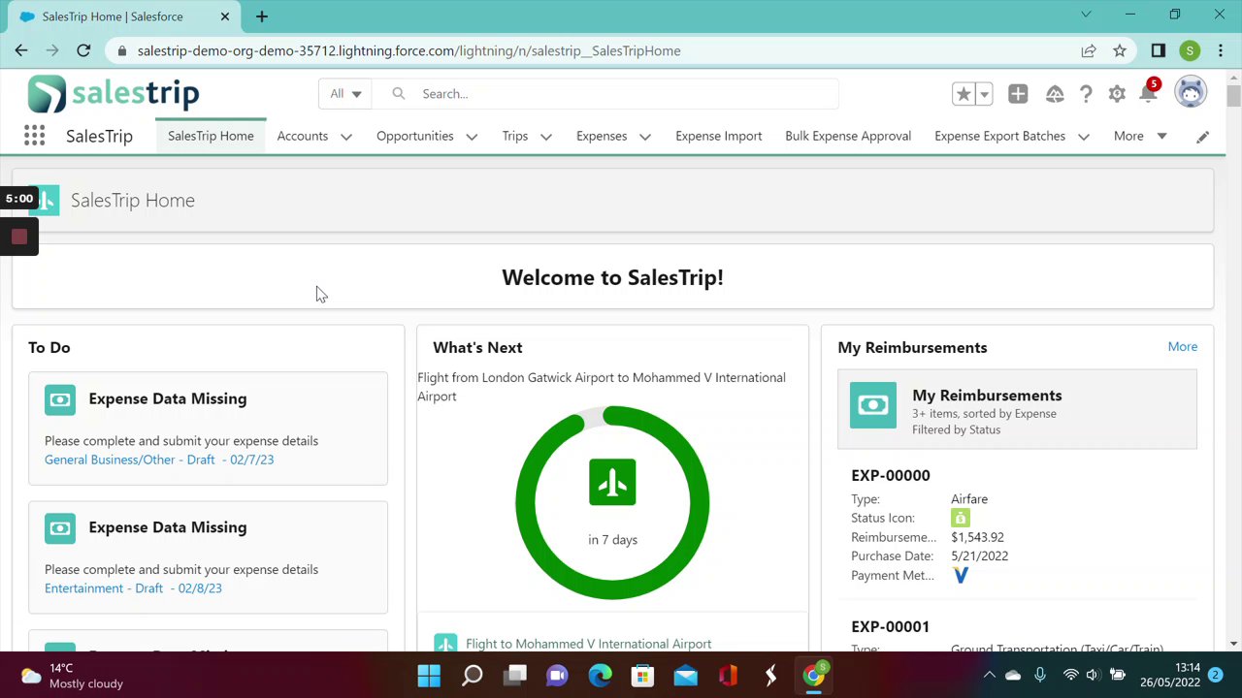Open the Trailhead guidance icon
This screenshot has width=1242, height=698.
click(1055, 94)
